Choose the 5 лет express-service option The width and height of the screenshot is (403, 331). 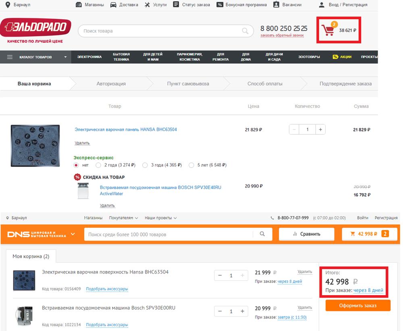pyautogui.click(x=191, y=165)
